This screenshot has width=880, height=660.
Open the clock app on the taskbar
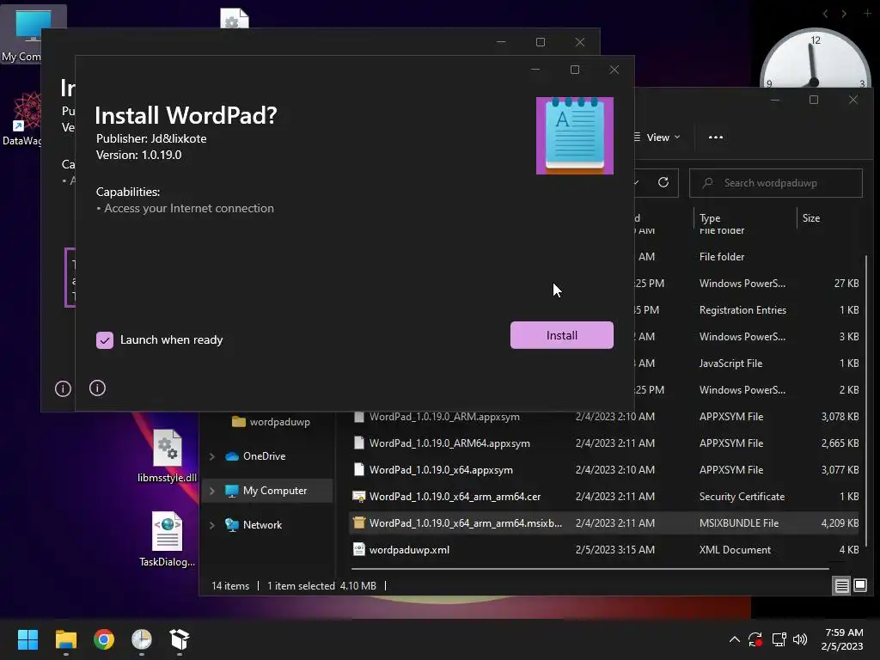tap(142, 639)
